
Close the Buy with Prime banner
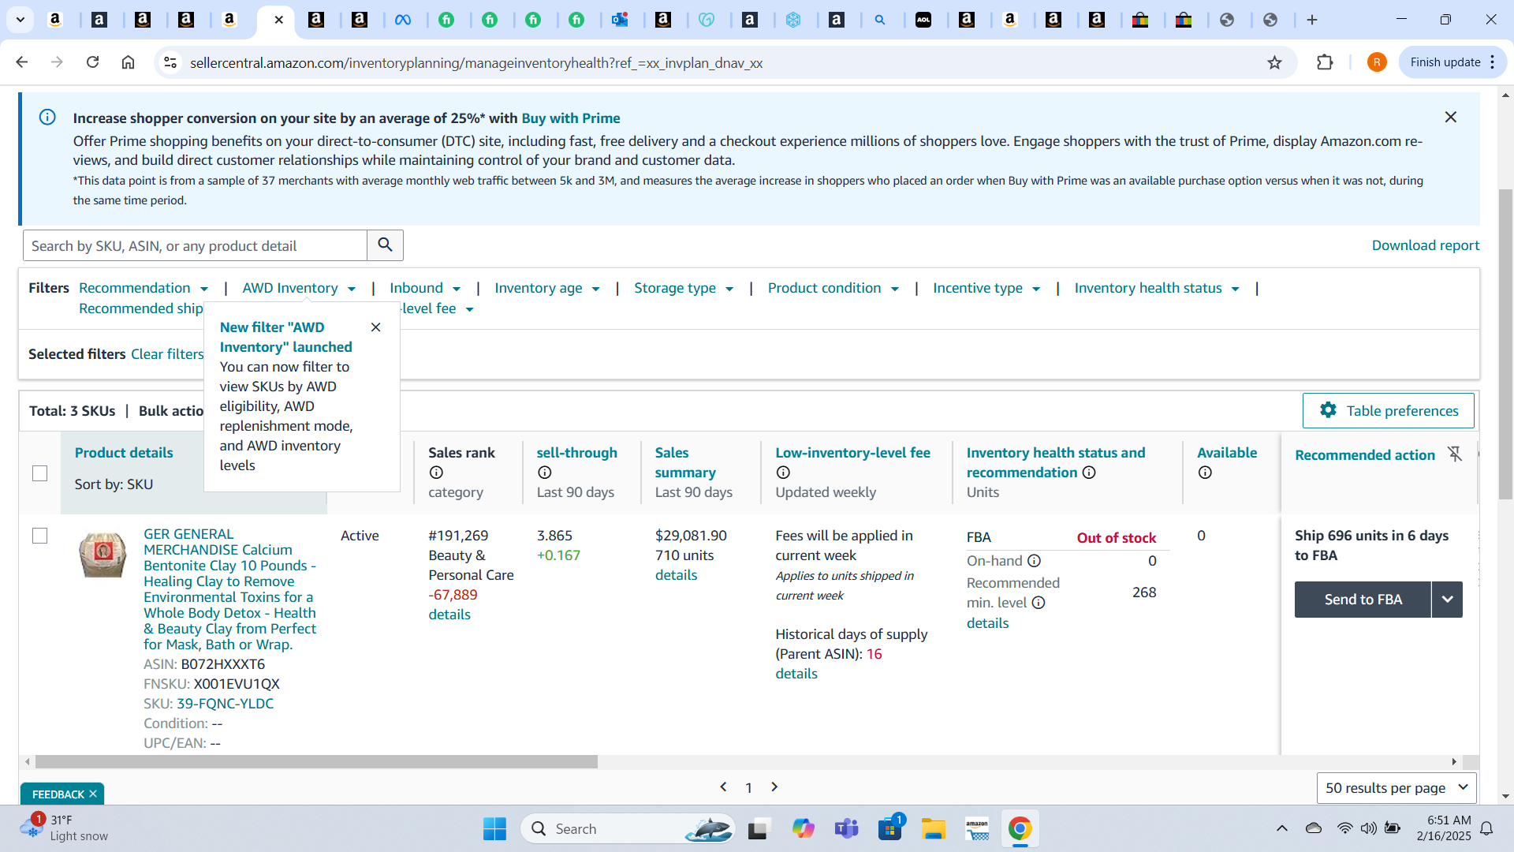pyautogui.click(x=1450, y=117)
